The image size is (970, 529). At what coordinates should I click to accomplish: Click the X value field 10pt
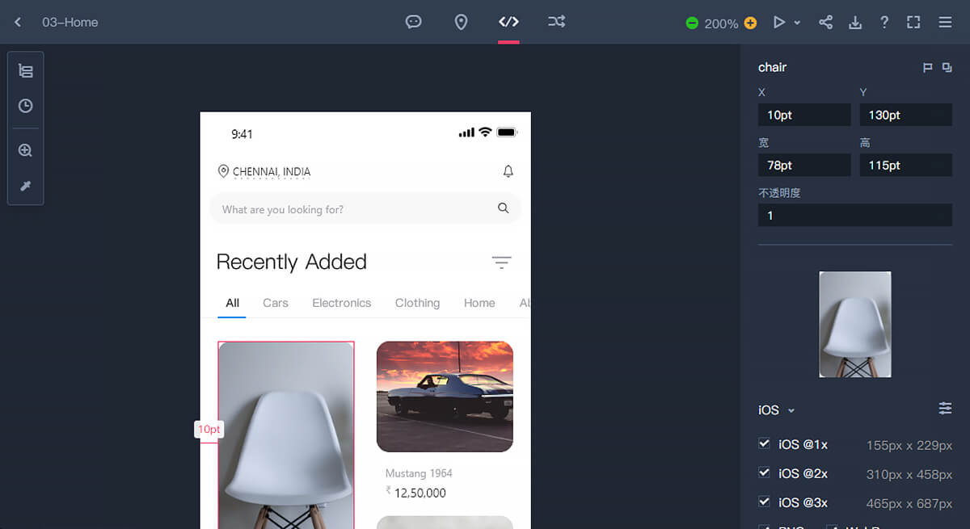[x=804, y=115]
